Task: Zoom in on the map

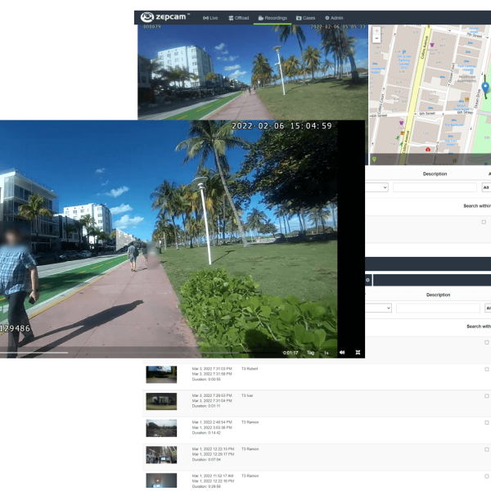Action: (x=376, y=29)
